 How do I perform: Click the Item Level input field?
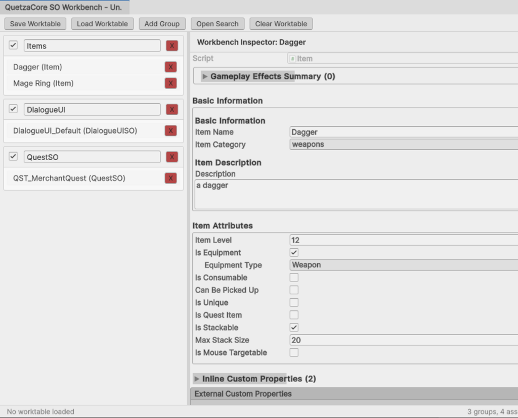click(x=403, y=240)
